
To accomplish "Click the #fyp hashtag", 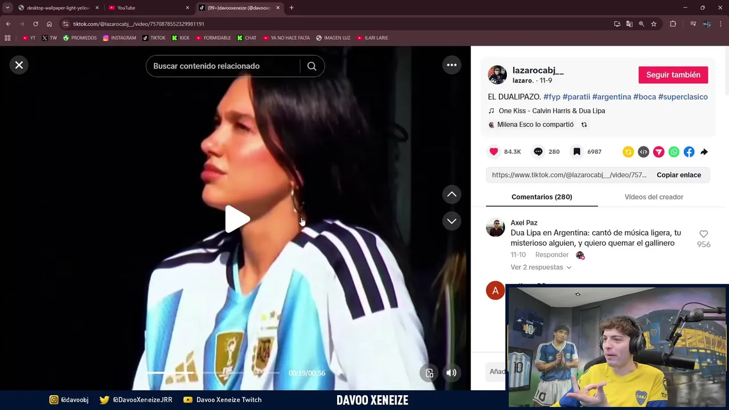I will 552,97.
